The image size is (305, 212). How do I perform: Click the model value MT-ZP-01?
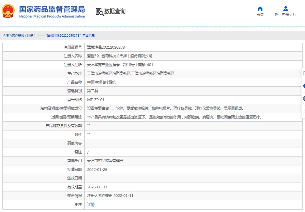96,100
